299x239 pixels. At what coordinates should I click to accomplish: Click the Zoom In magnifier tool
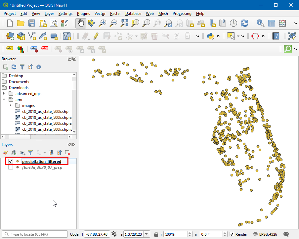103,23
